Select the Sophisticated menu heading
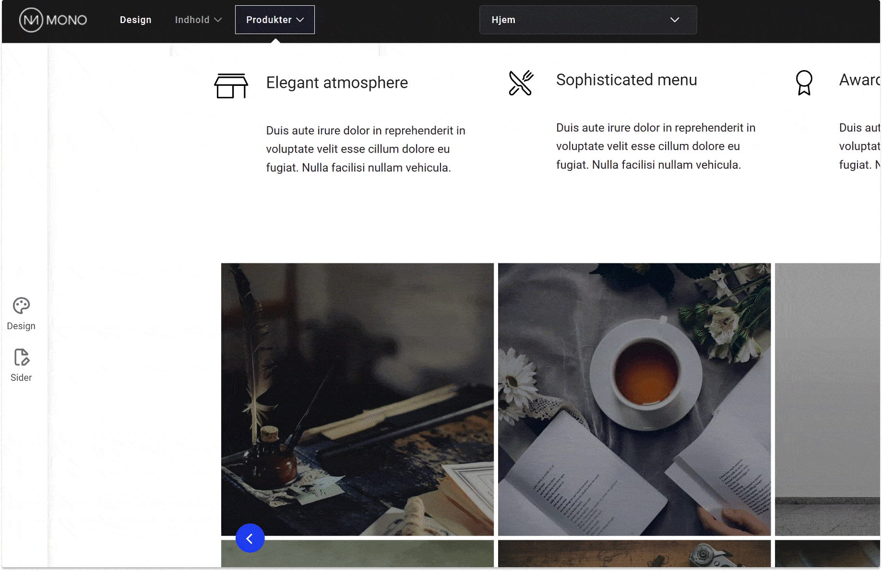 626,80
